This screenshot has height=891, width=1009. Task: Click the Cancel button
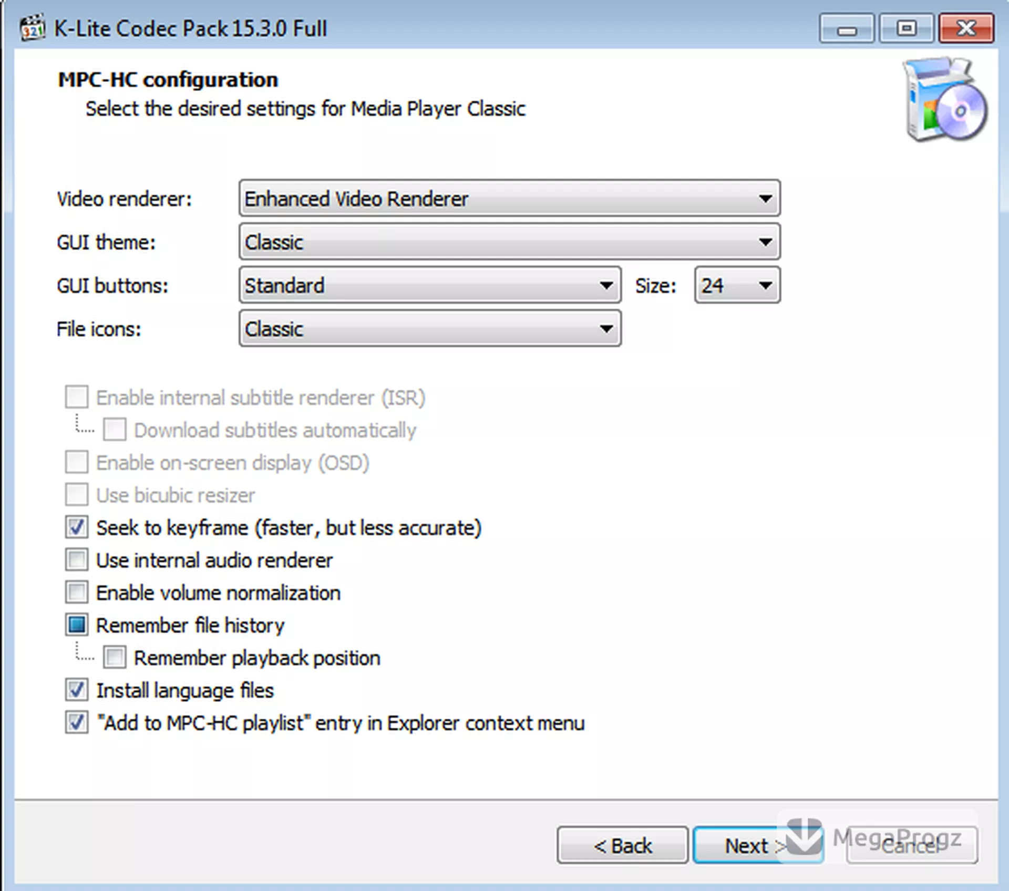click(912, 845)
